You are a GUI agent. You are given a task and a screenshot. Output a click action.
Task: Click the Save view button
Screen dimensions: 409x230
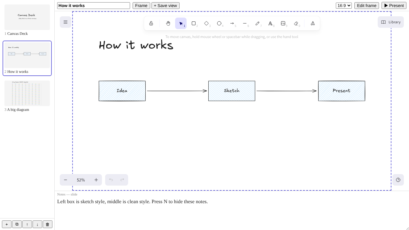[x=165, y=5]
